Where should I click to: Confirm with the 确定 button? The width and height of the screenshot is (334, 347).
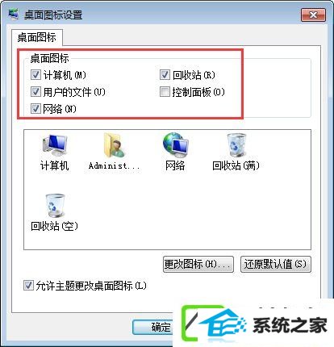[152, 327]
